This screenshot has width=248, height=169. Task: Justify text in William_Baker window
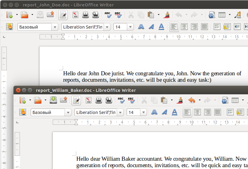pyautogui.click(x=218, y=112)
